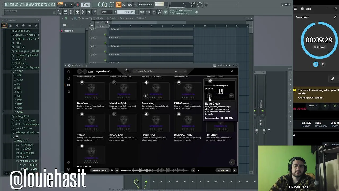Open ADD menu

tap(16, 5)
